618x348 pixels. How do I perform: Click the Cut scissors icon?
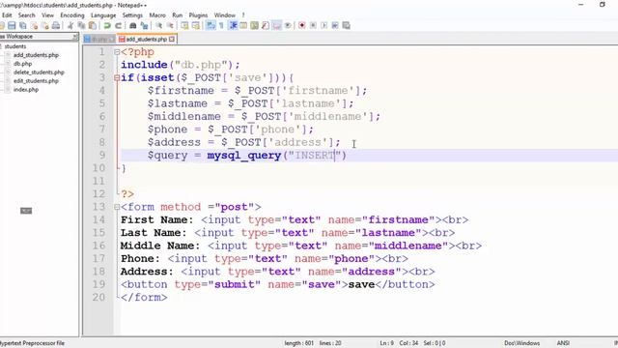point(70,26)
